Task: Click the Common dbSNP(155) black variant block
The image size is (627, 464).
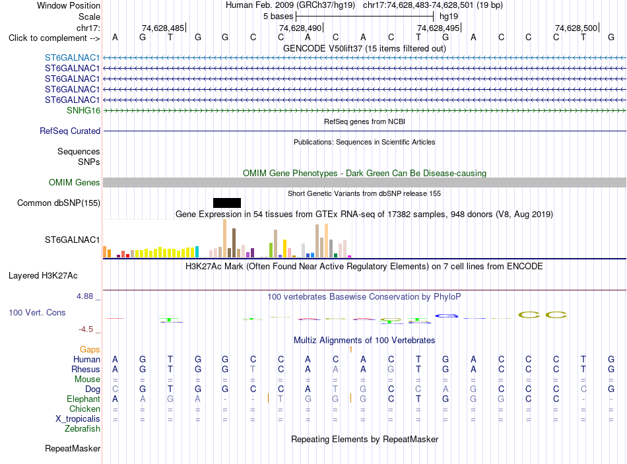Action: (227, 203)
